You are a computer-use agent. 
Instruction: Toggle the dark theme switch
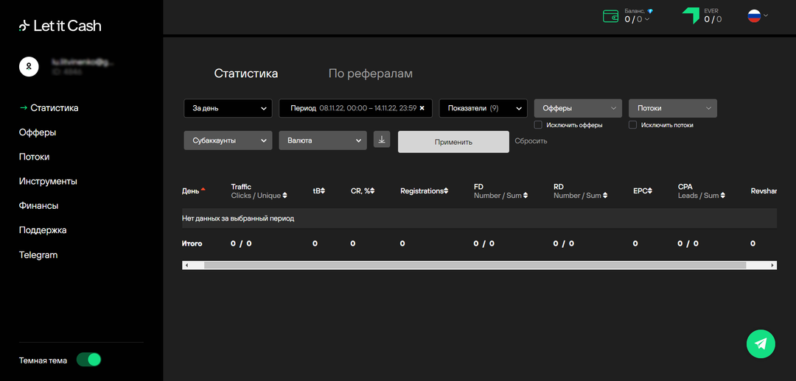[x=88, y=360]
